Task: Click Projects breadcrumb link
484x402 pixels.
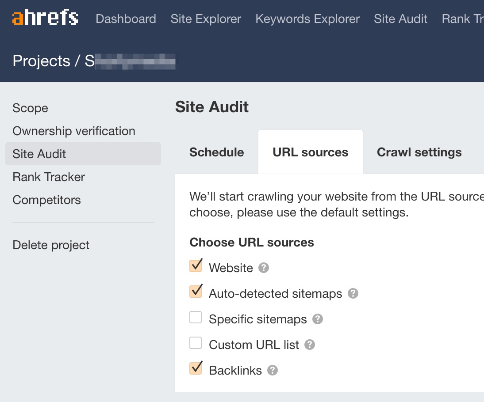Action: (x=41, y=61)
